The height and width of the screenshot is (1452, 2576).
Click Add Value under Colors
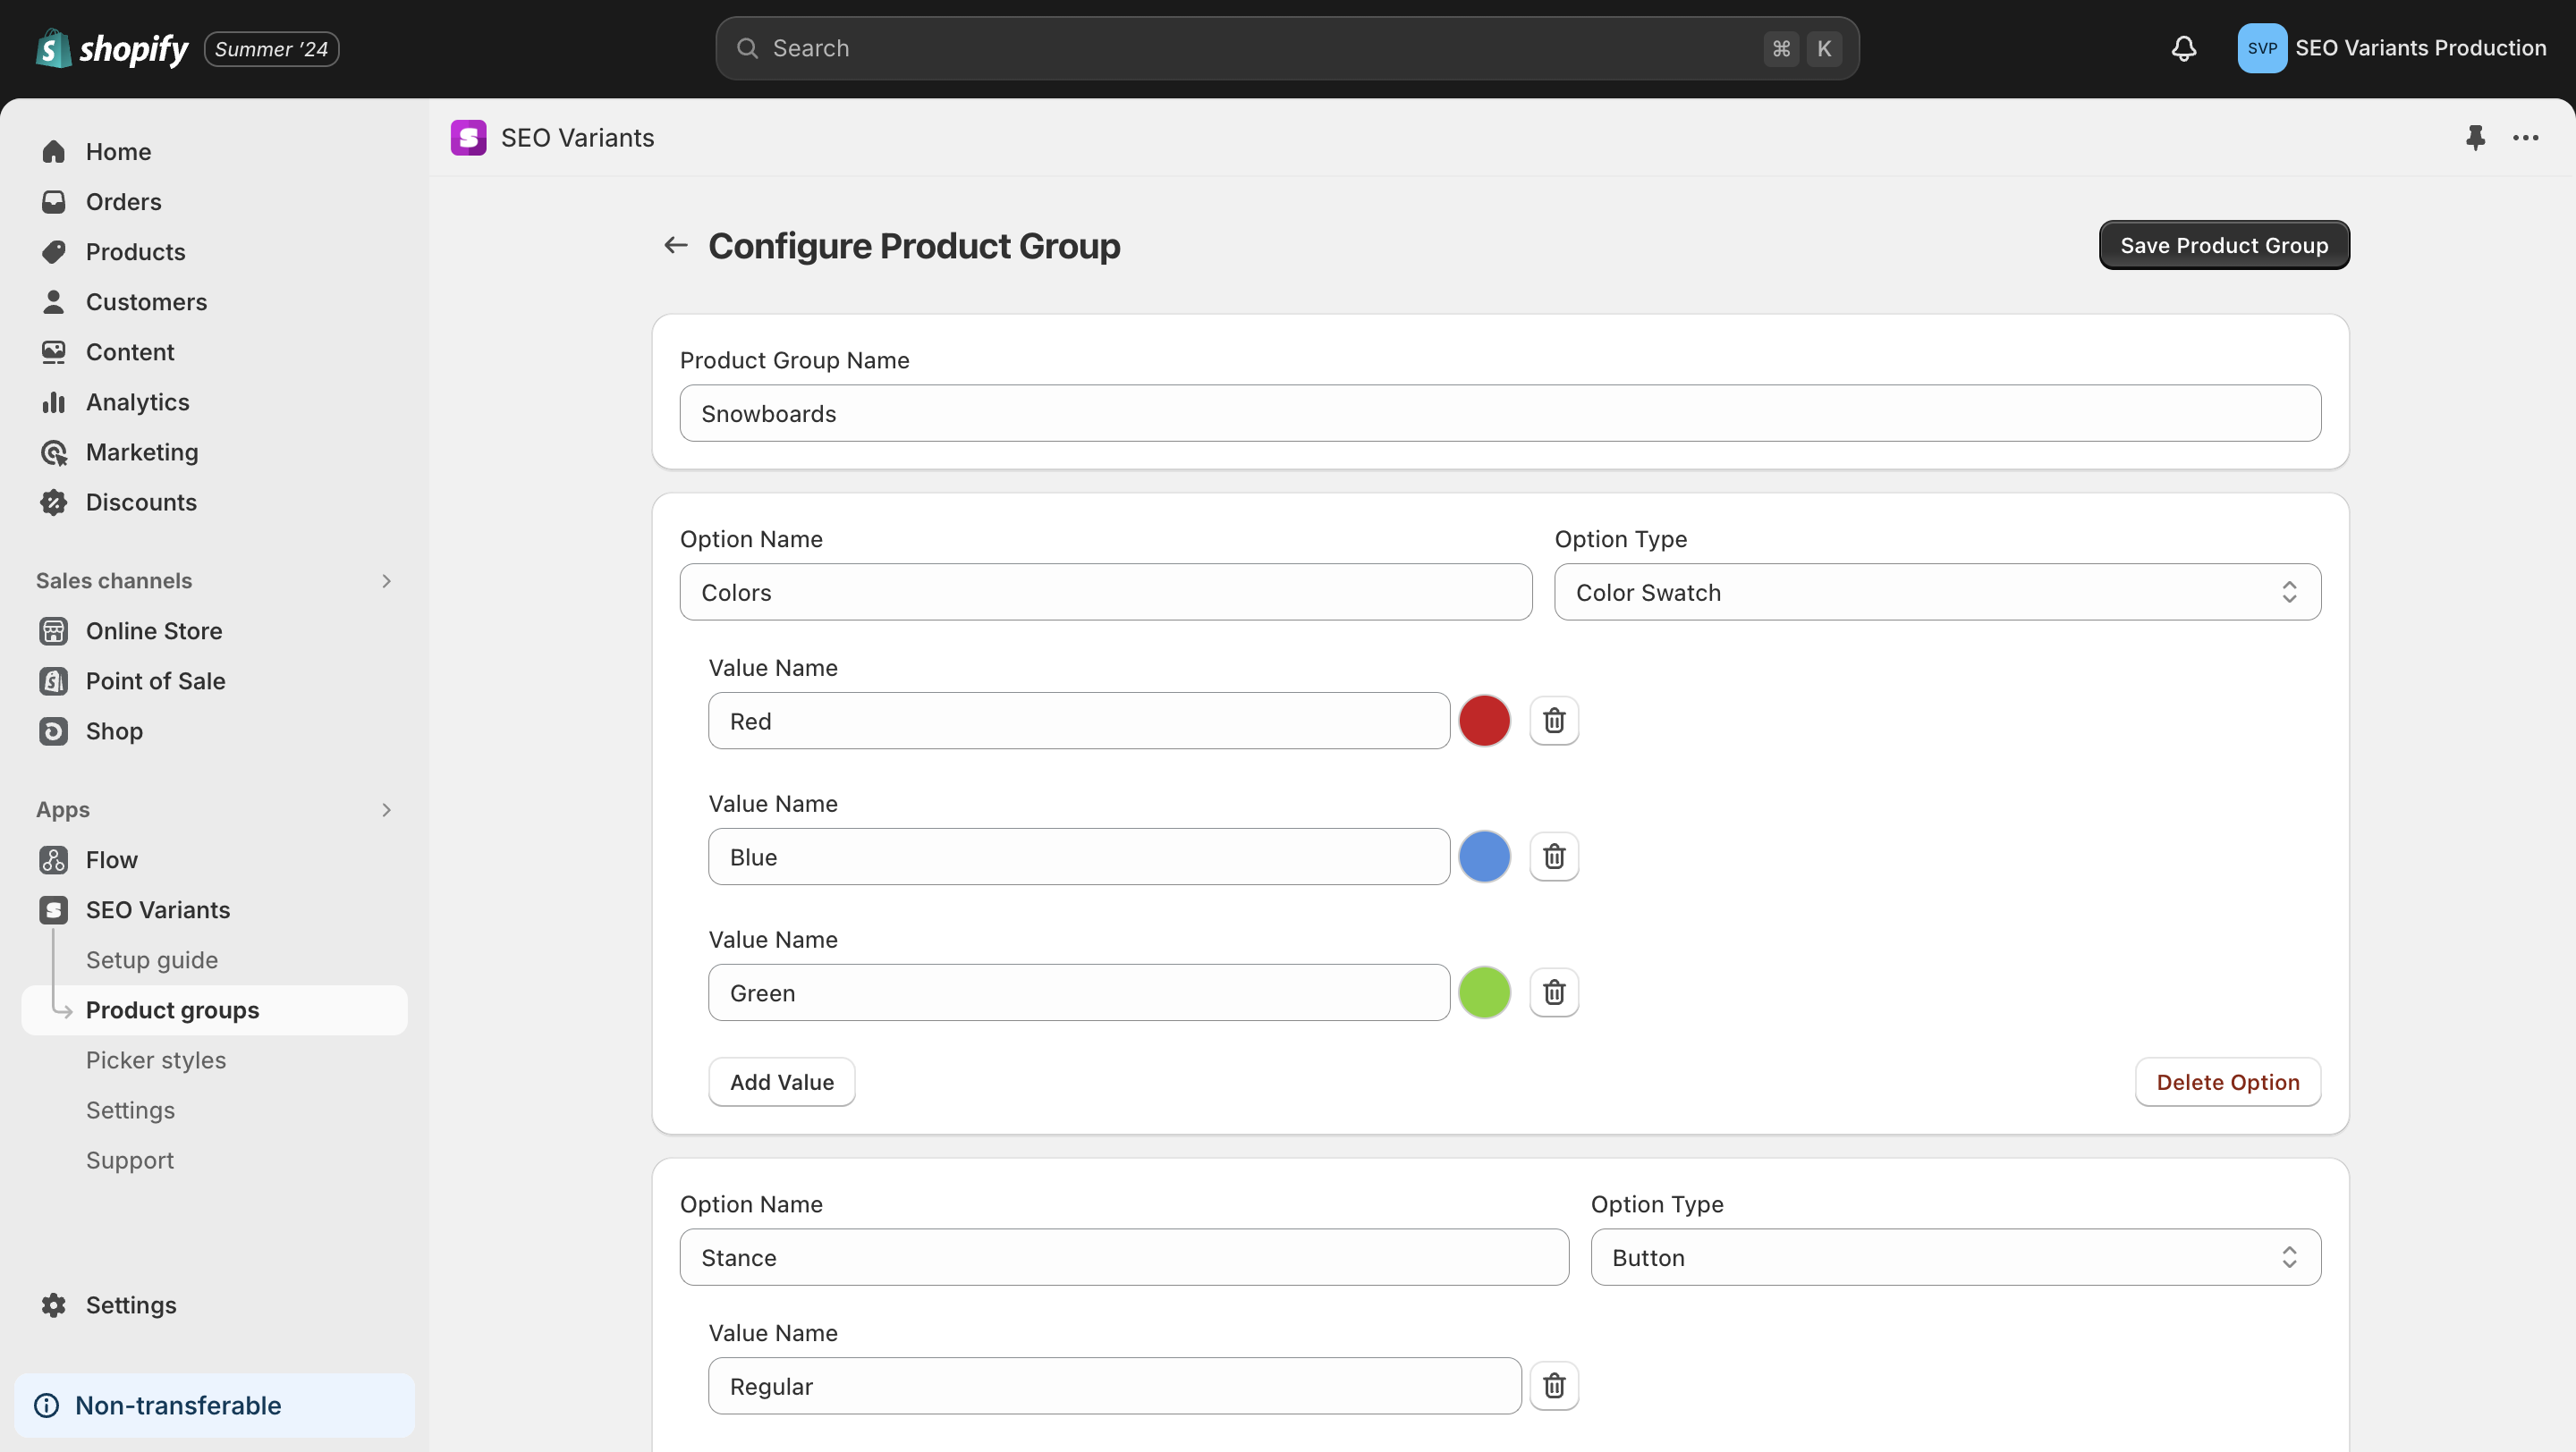pyautogui.click(x=782, y=1082)
